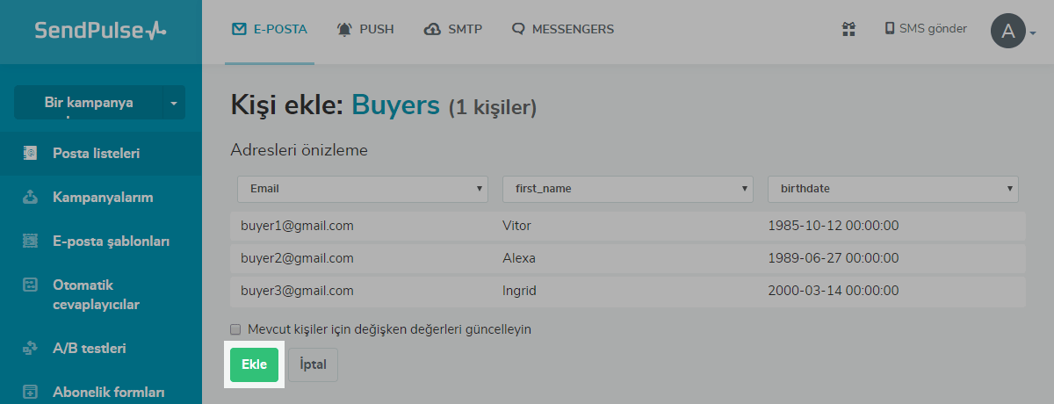This screenshot has width=1054, height=404.
Task: Open the account avatar menu
Action: 1013,32
